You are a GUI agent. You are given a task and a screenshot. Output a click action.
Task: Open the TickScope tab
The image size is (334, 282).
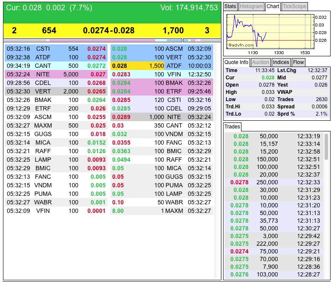(x=295, y=6)
